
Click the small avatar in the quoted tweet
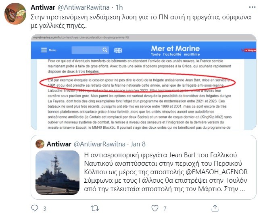click(x=40, y=144)
